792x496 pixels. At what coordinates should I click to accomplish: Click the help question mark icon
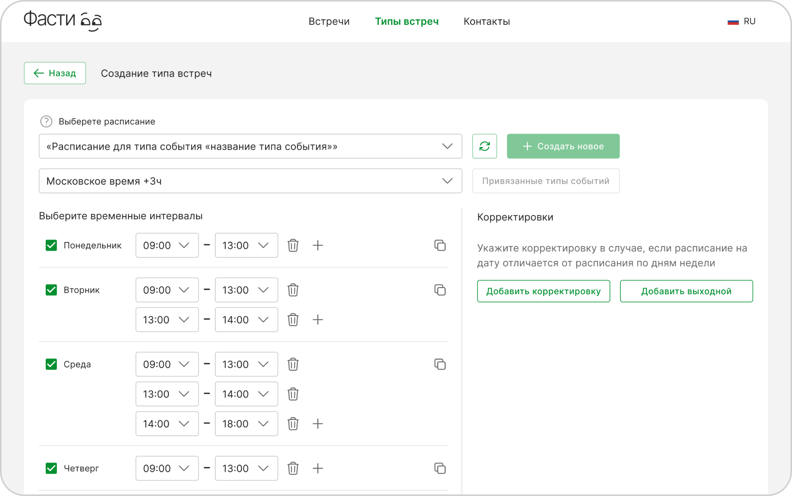(x=46, y=122)
